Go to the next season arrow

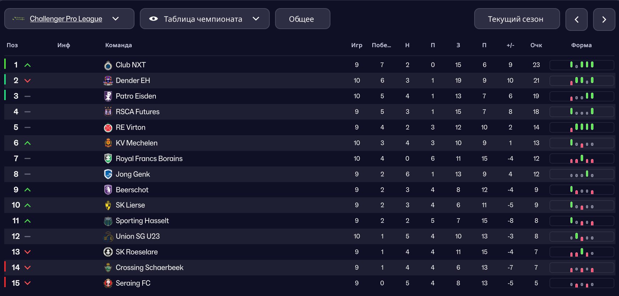604,20
